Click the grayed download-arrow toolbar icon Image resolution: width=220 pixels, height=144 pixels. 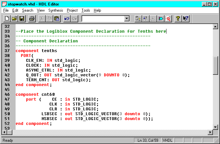[x=153, y=19]
